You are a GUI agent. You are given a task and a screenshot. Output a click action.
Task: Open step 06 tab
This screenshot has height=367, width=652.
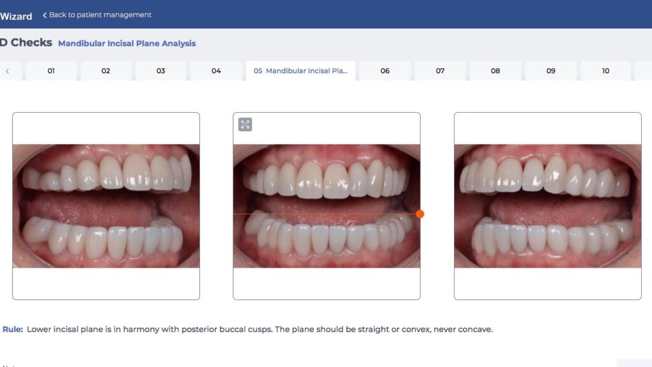click(385, 71)
